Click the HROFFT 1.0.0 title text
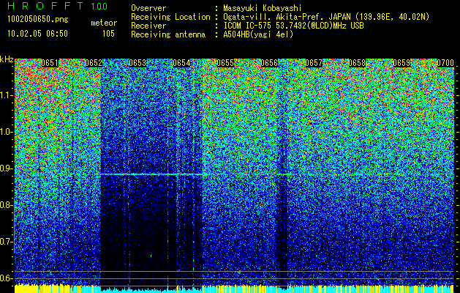The width and height of the screenshot is (460, 293). click(x=58, y=6)
